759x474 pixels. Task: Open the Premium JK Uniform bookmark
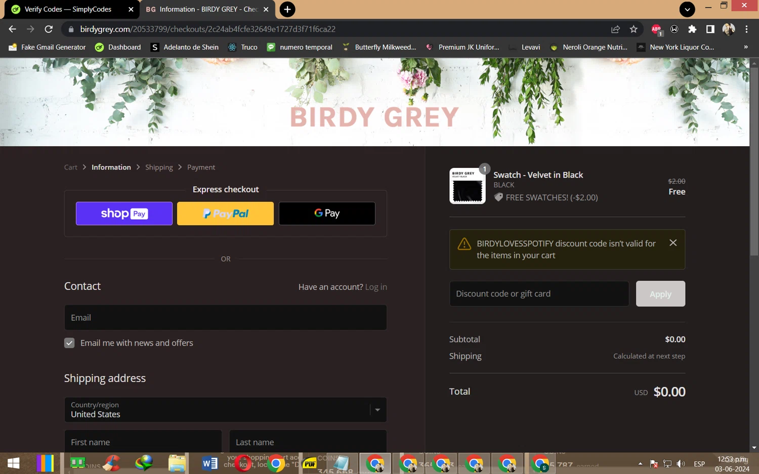[x=462, y=47]
